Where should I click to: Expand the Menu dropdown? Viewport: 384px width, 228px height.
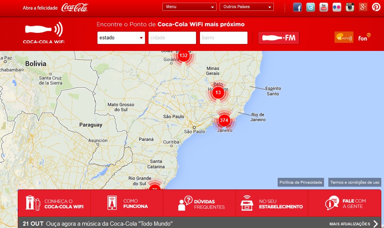point(189,7)
